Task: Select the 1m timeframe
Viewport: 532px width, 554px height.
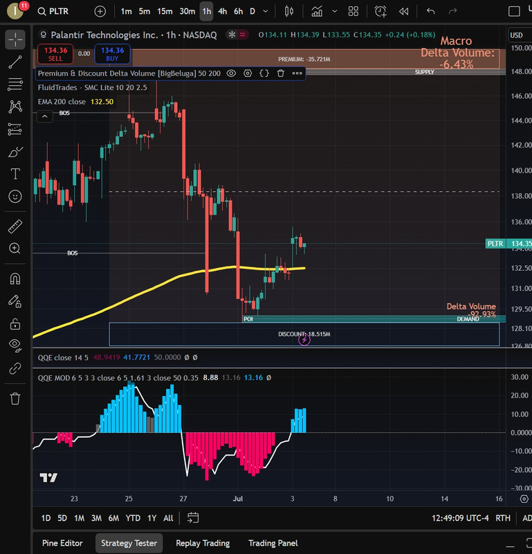Action: point(126,12)
